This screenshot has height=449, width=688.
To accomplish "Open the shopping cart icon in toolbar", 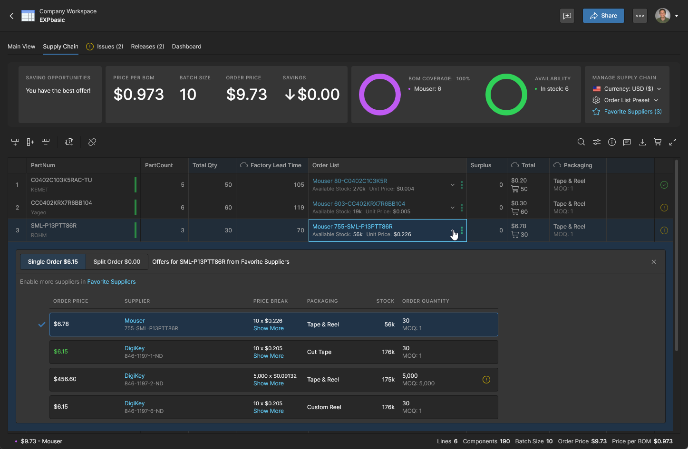I will click(658, 142).
